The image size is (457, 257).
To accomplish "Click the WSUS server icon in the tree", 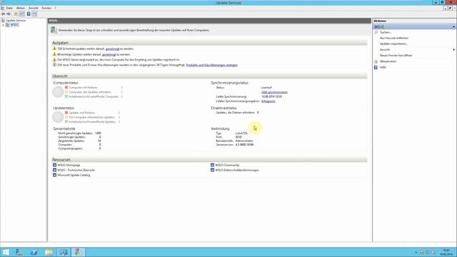I will [8, 25].
